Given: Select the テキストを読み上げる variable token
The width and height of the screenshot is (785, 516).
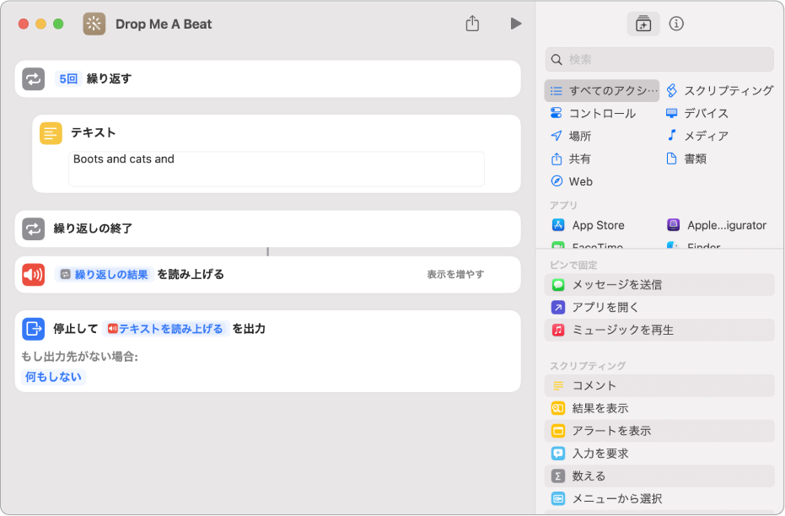Looking at the screenshot, I should 166,329.
